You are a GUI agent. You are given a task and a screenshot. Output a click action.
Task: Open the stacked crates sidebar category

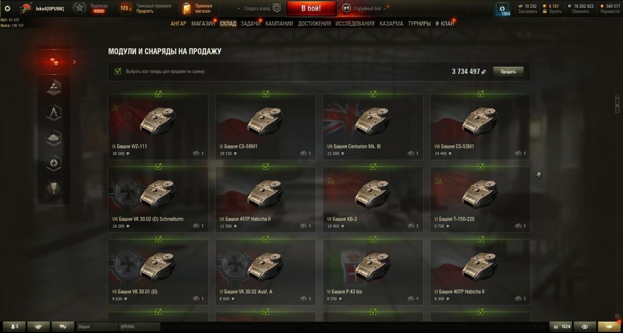click(54, 87)
